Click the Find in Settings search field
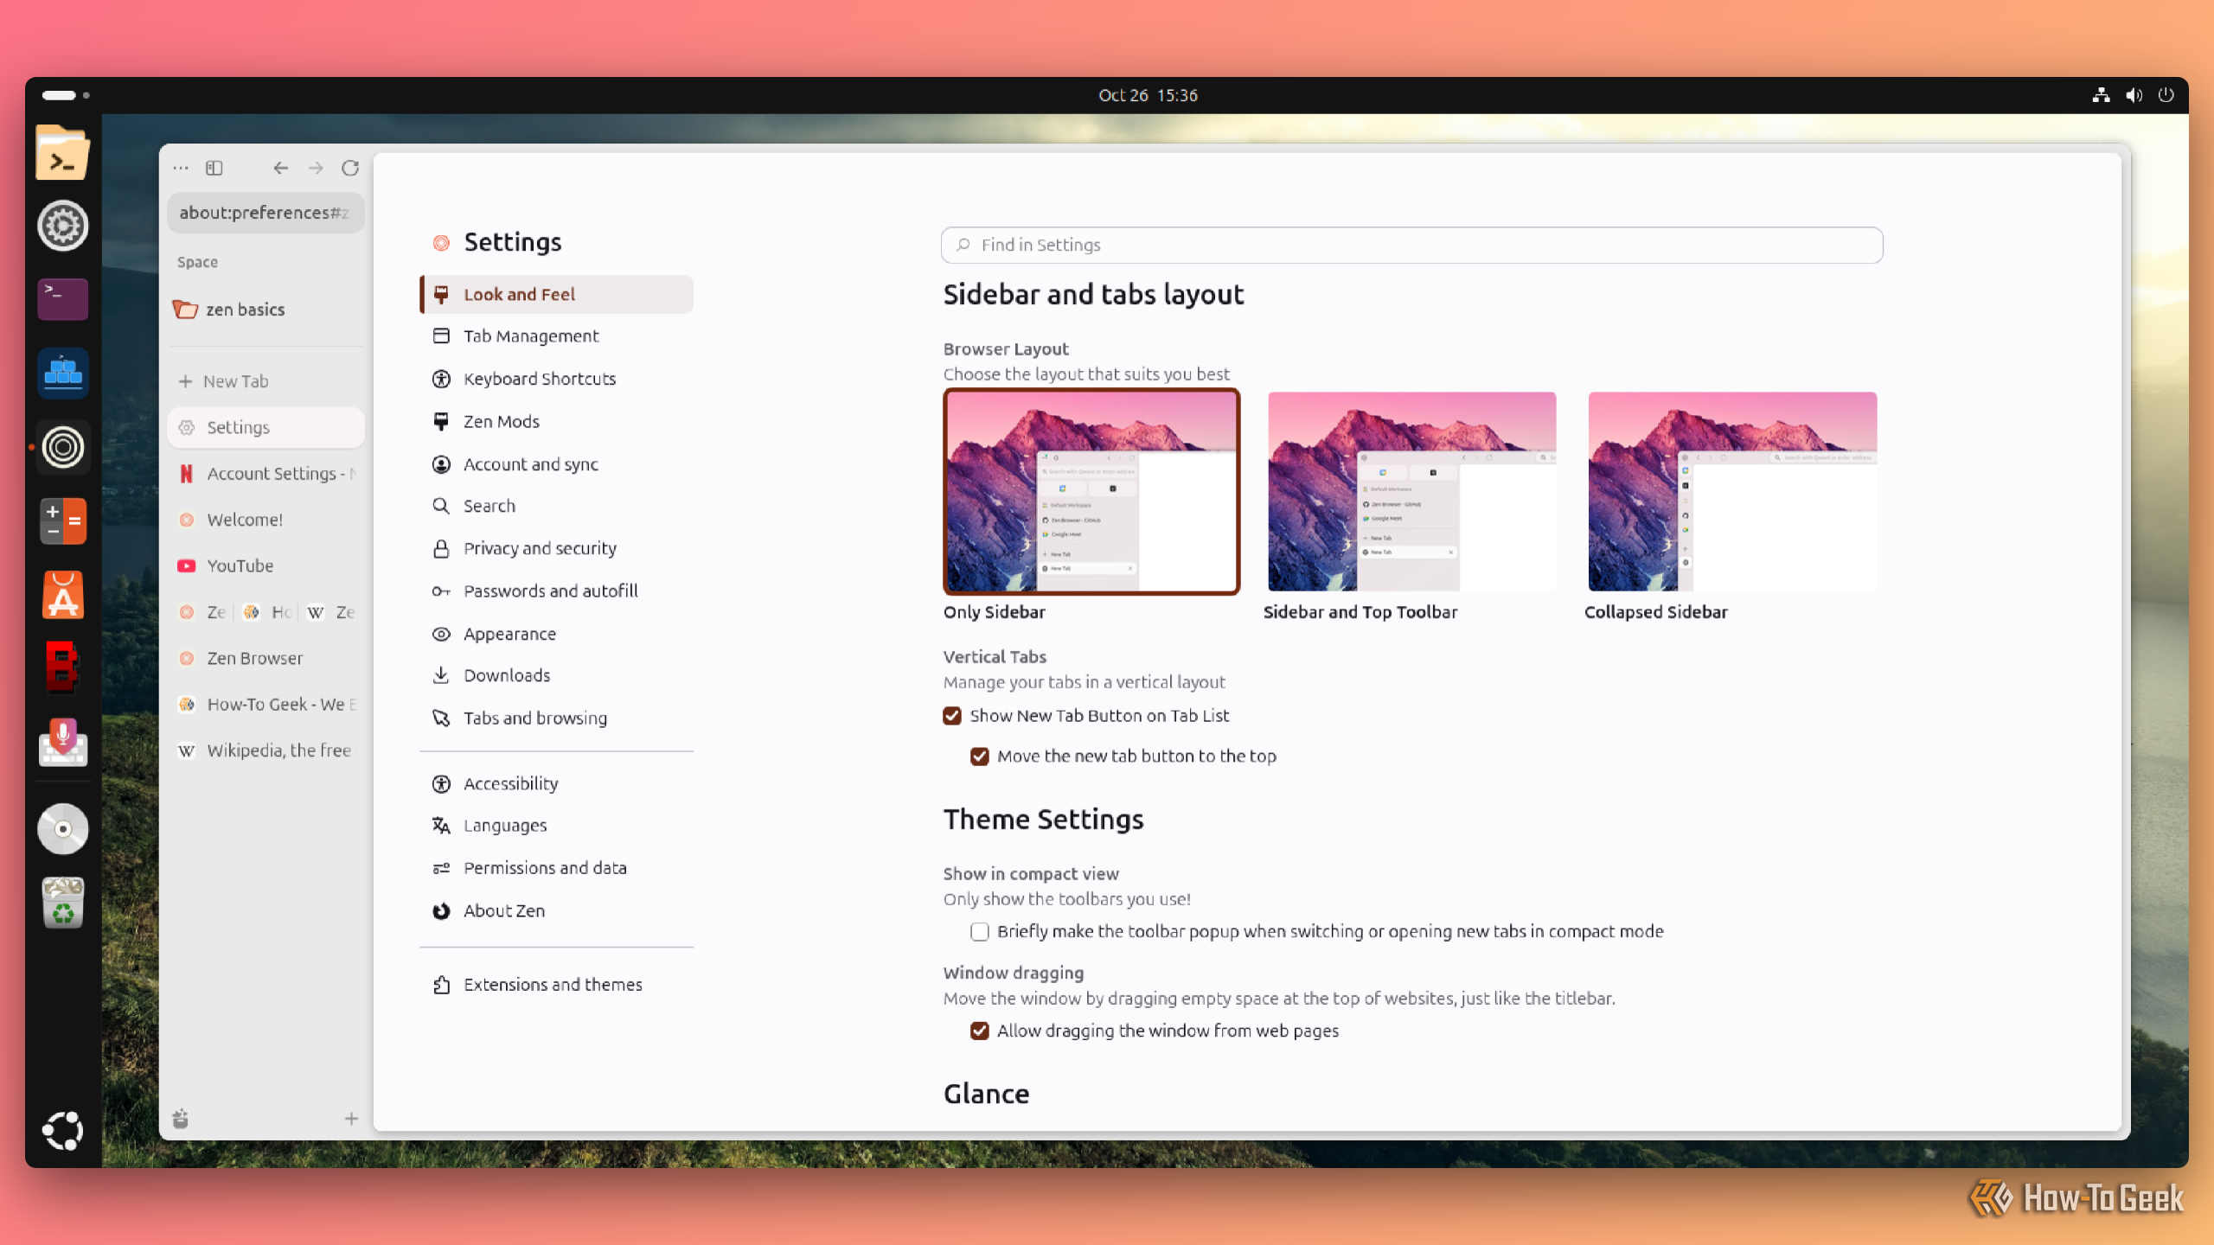2214x1245 pixels. pos(1411,245)
